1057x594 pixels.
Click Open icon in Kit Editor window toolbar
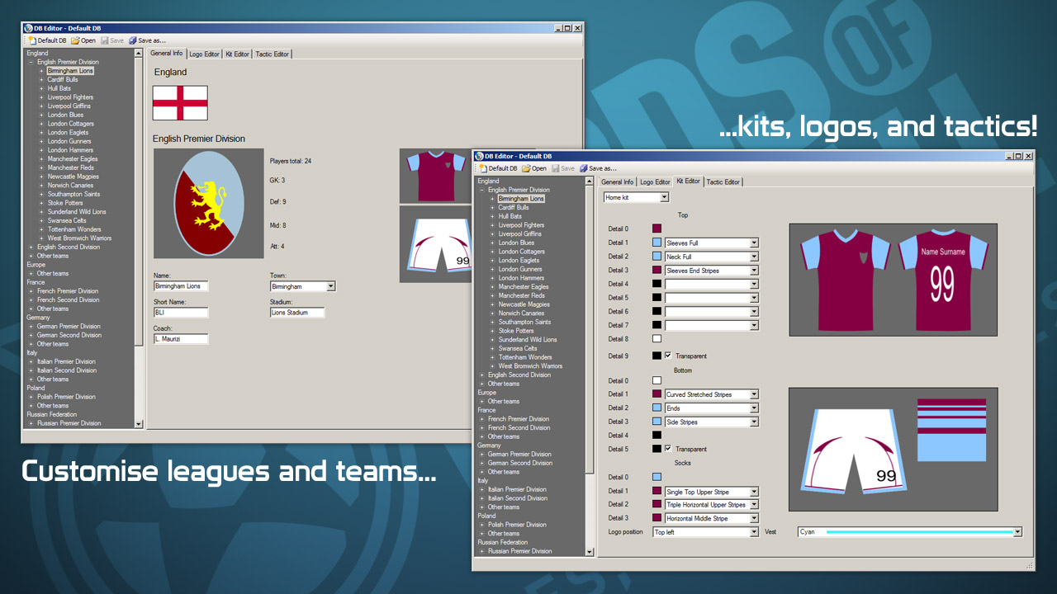pos(526,168)
